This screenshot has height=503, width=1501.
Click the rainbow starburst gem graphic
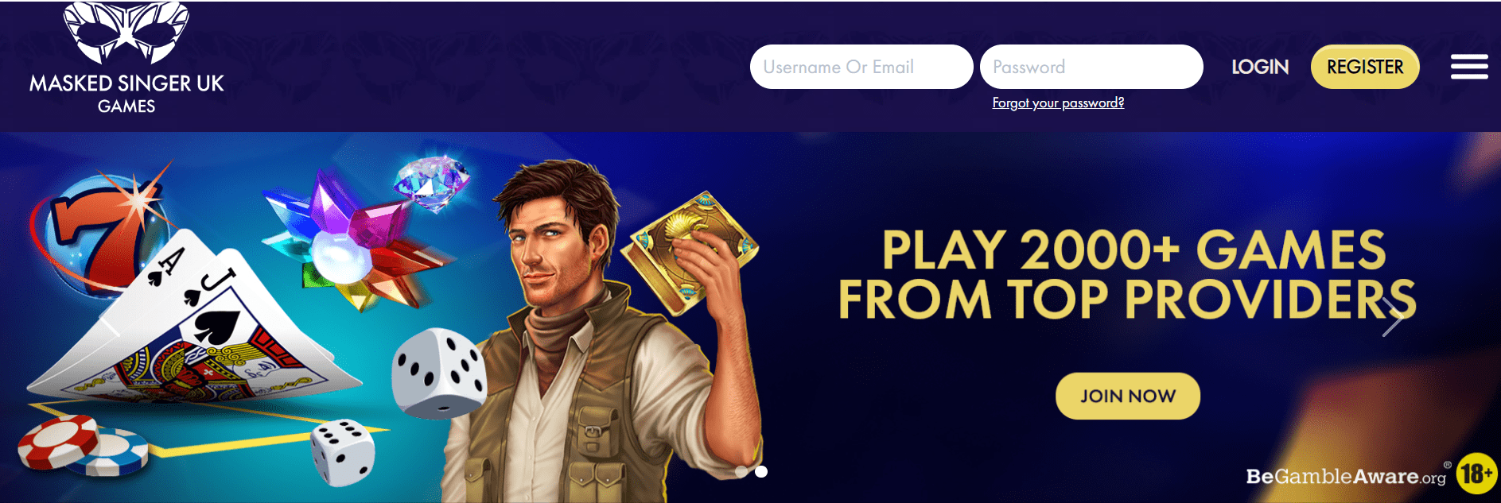tap(353, 242)
